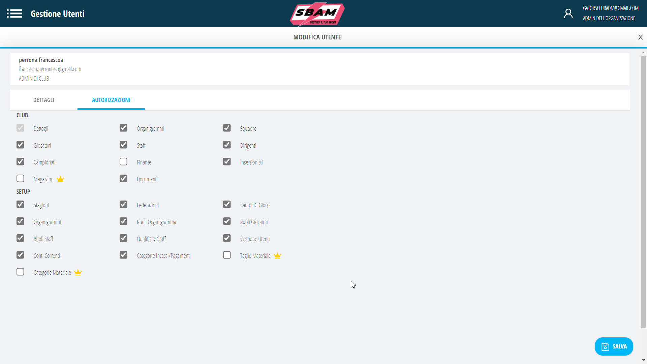Click the crown icon next to Taglie Materiale
This screenshot has height=364, width=647.
tap(277, 255)
